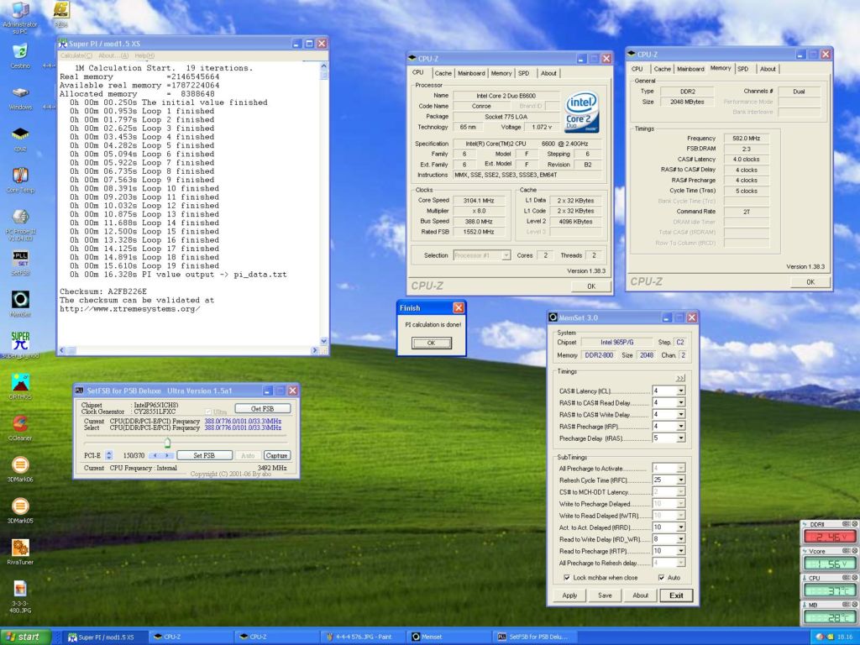This screenshot has height=645, width=860.
Task: Open RAS# to CAS# Read Delay dropdown
Action: coord(680,402)
